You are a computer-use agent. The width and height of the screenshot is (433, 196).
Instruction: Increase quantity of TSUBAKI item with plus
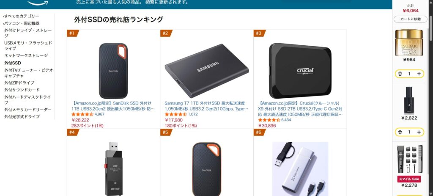click(419, 74)
